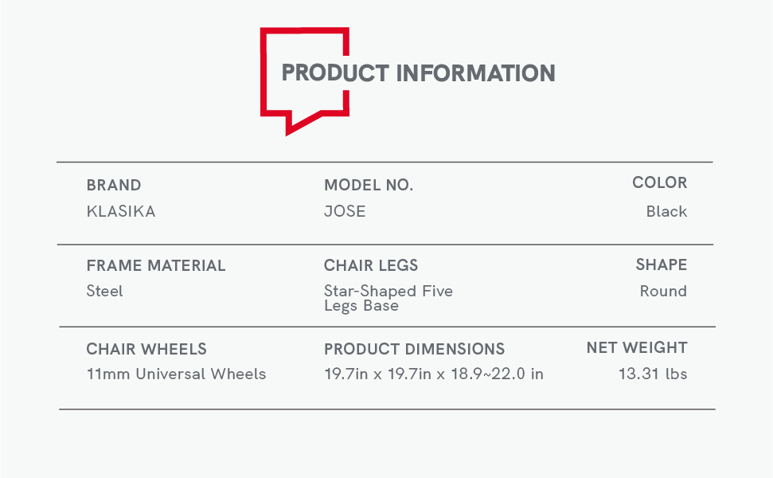The height and width of the screenshot is (478, 773).
Task: Click the 13.31 lbs weight value
Action: pos(652,374)
